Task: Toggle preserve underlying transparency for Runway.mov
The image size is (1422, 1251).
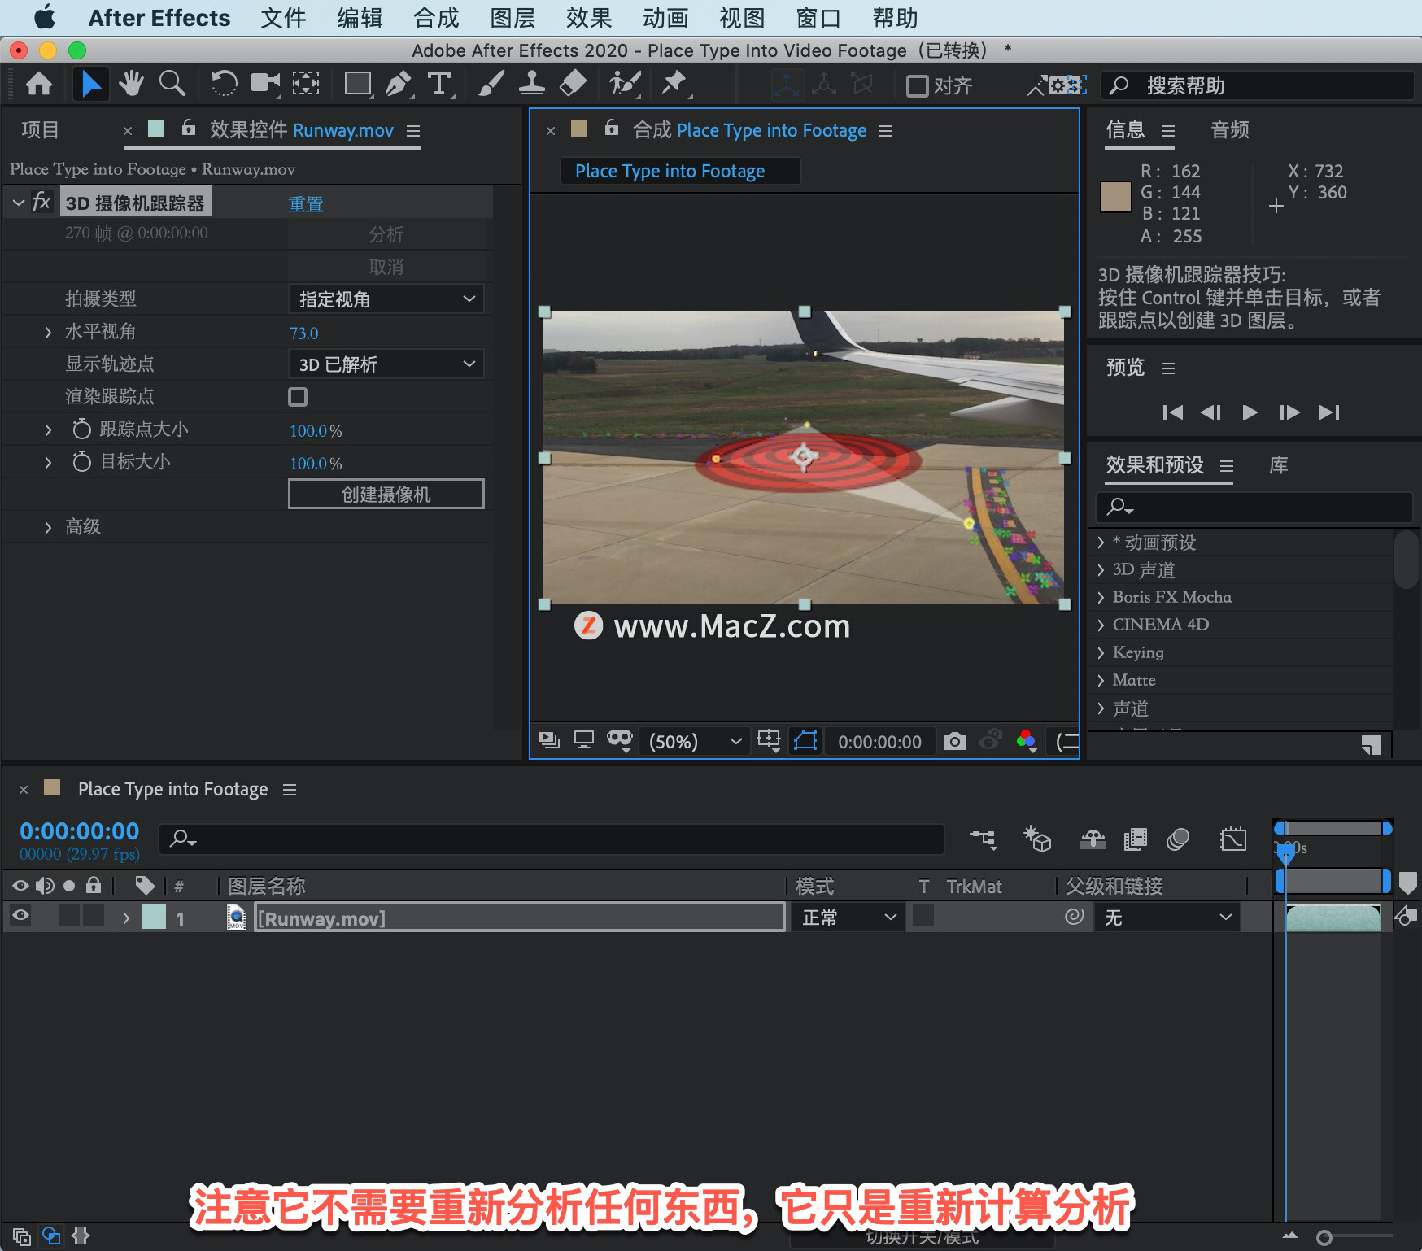Action: [x=923, y=916]
